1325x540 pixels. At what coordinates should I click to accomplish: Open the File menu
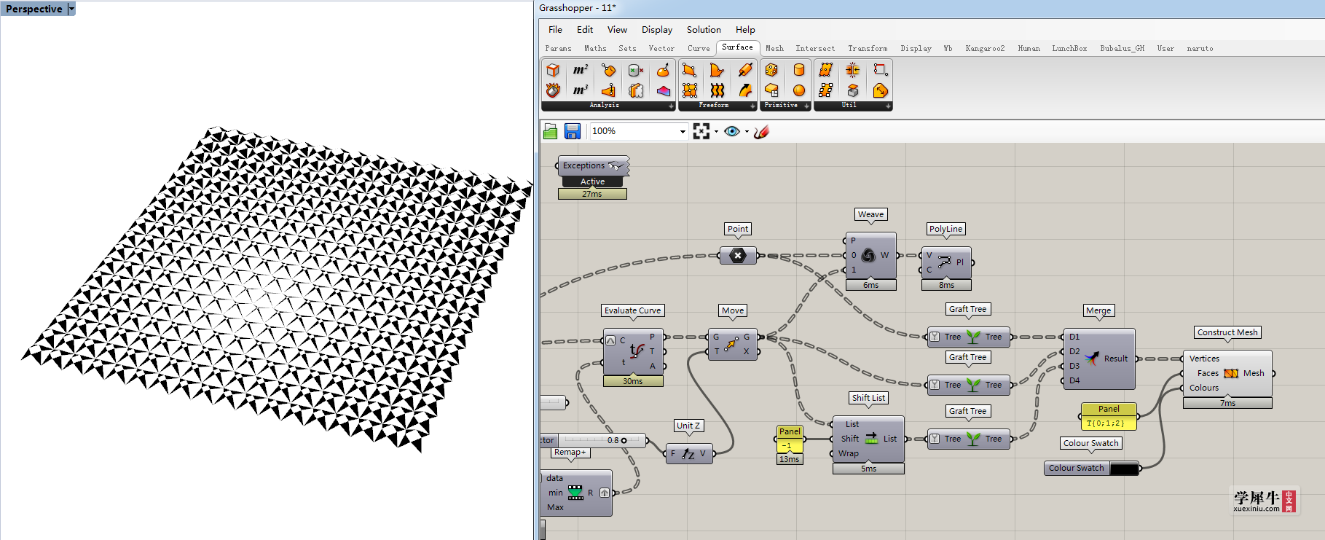coord(555,30)
